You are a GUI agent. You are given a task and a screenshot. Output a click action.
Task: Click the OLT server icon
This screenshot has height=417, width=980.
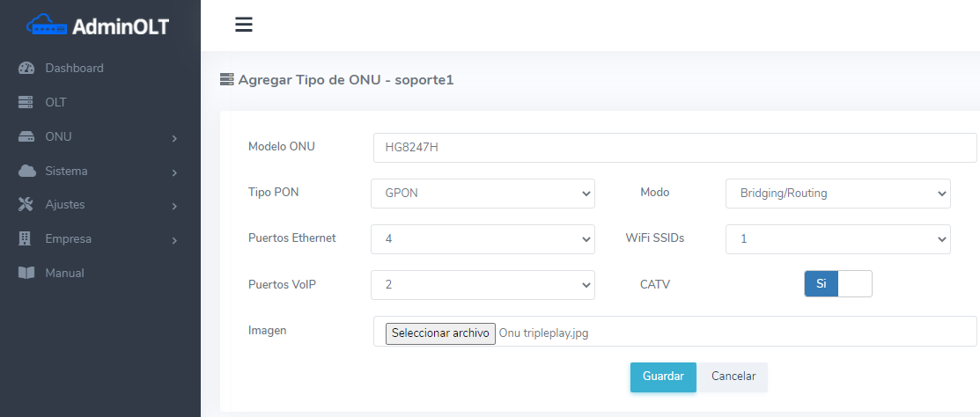click(26, 103)
